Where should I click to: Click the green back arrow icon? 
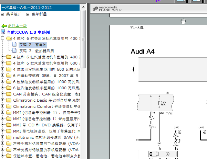tap(4, 26)
